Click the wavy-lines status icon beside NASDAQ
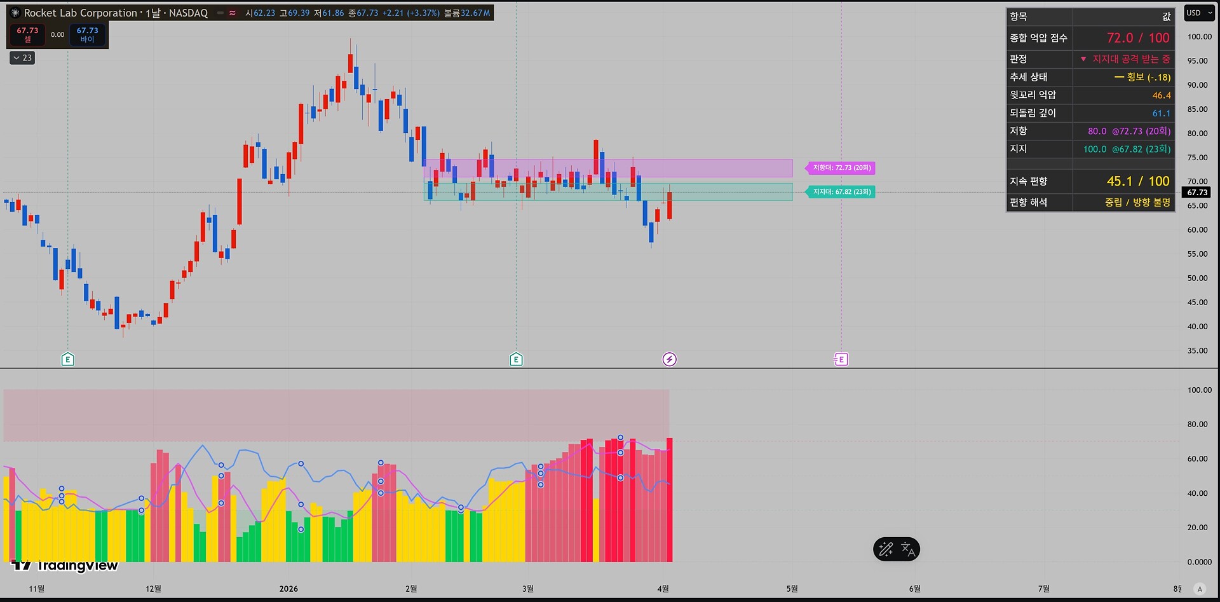Image resolution: width=1220 pixels, height=602 pixels. click(x=233, y=13)
